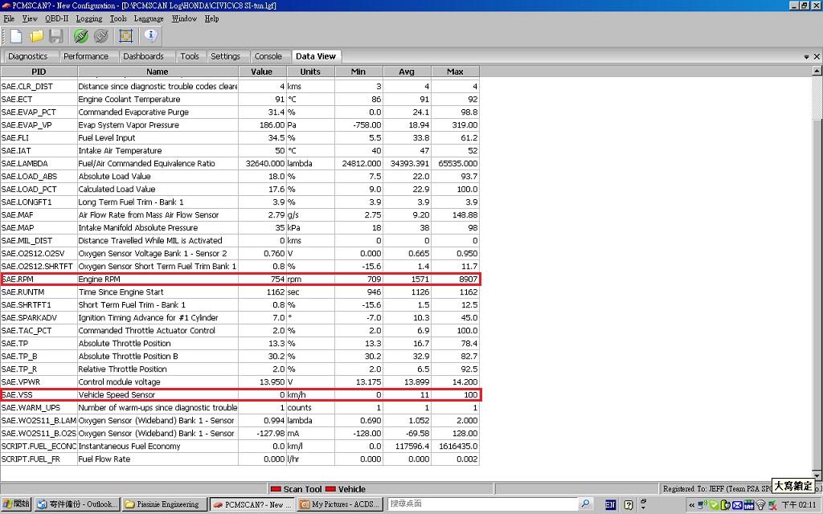Click the Time Since Engine Start cell
The width and height of the screenshot is (823, 514).
pos(158,292)
